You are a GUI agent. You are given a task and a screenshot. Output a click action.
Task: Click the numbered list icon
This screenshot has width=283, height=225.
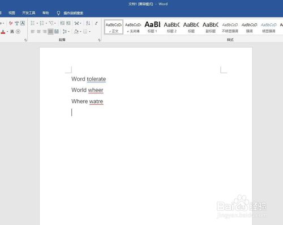[42, 23]
